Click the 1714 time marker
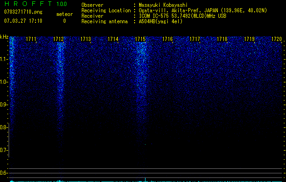286x182 pixels. (x=113, y=39)
